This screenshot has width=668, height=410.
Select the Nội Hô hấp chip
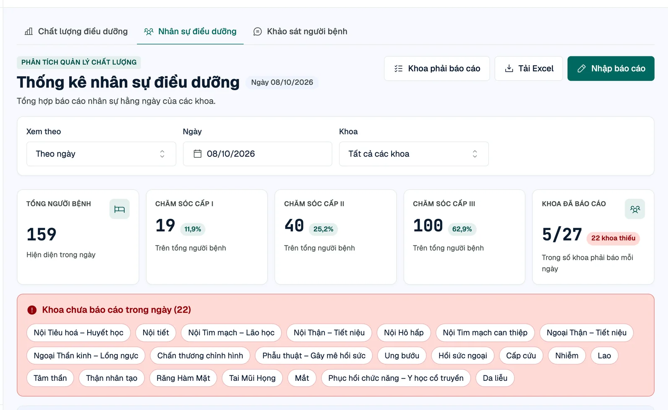pyautogui.click(x=404, y=333)
